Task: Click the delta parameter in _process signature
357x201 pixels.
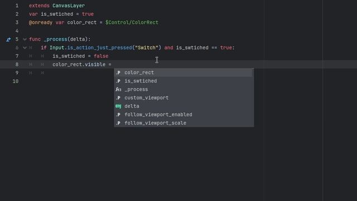Action: pyautogui.click(x=78, y=39)
